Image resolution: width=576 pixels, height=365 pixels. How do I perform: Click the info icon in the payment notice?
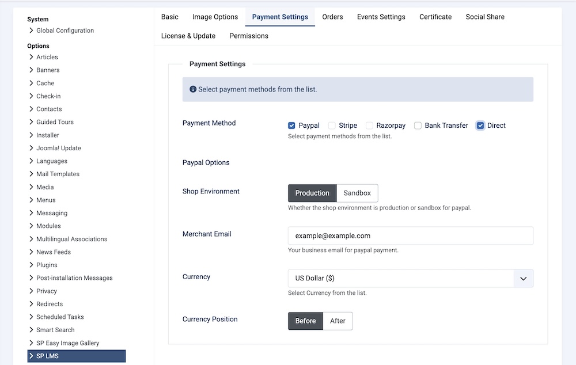(x=193, y=89)
